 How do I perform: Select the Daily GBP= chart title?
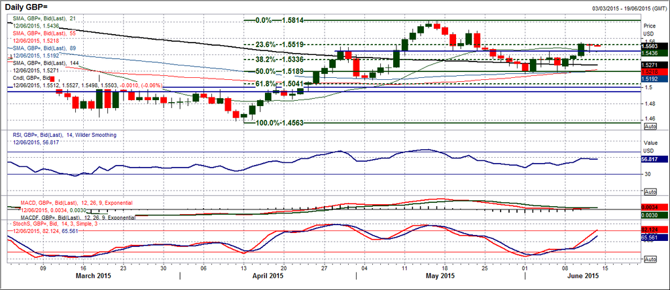point(26,7)
